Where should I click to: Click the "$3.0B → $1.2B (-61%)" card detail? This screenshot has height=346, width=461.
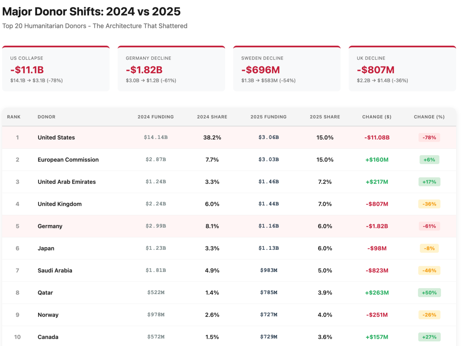click(x=151, y=81)
